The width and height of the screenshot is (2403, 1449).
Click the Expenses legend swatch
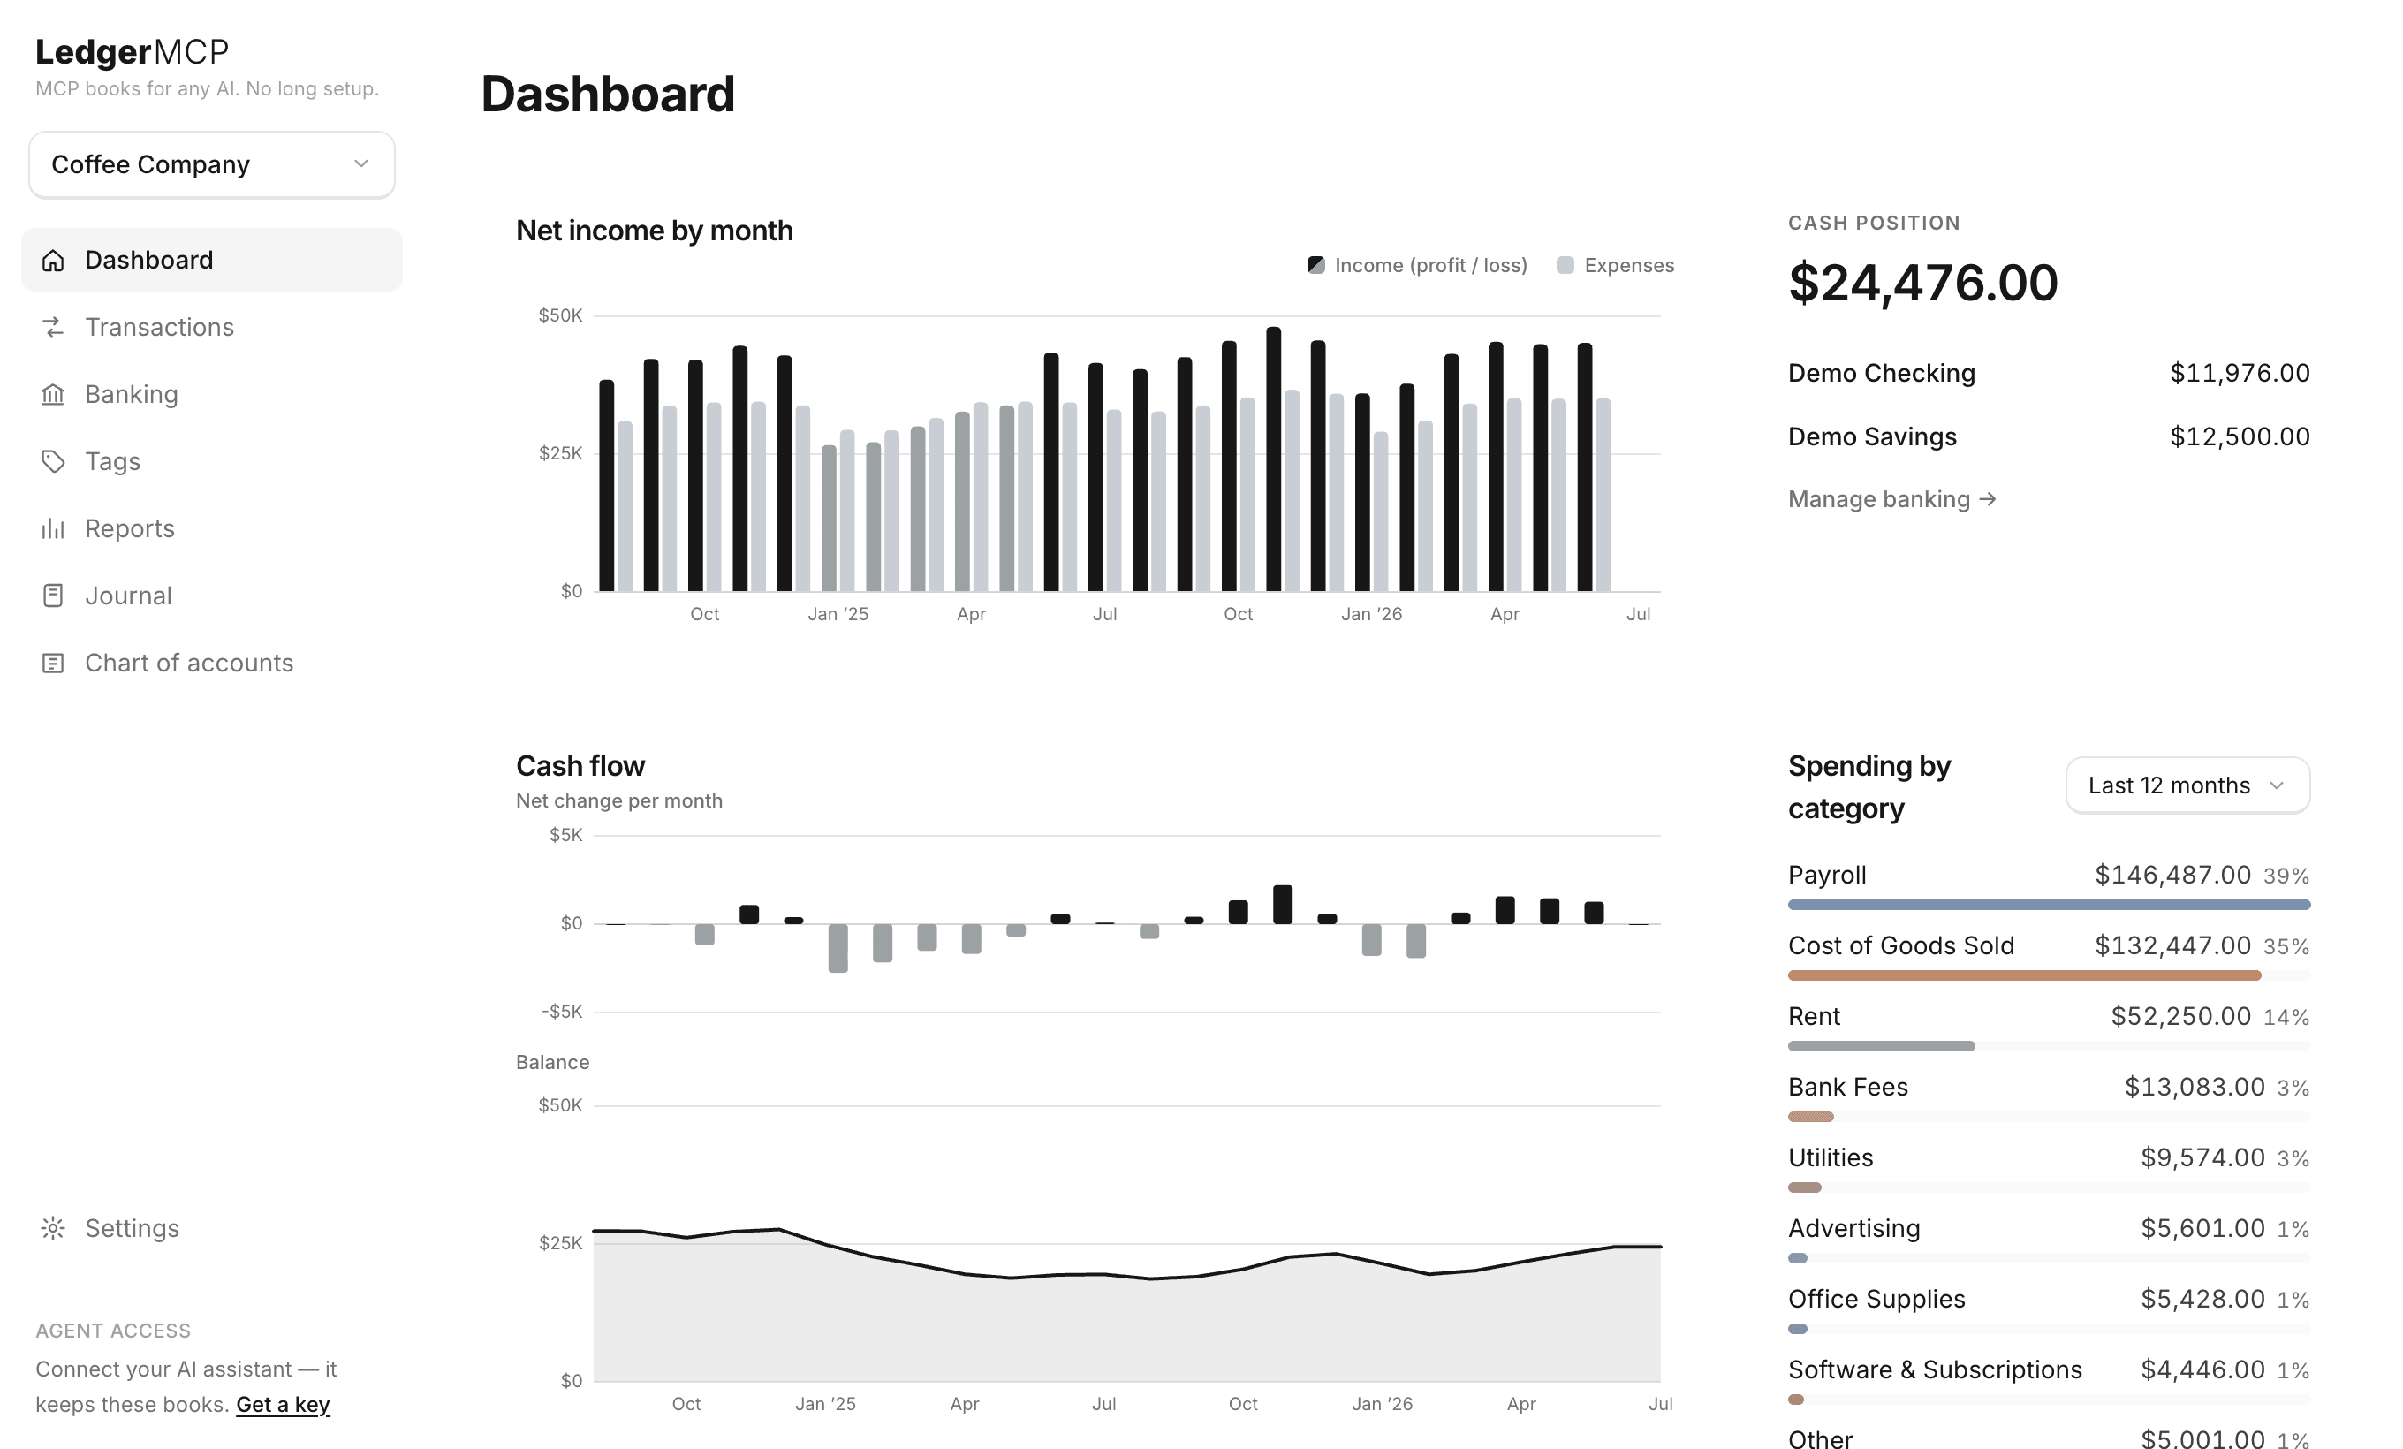[x=1565, y=266]
